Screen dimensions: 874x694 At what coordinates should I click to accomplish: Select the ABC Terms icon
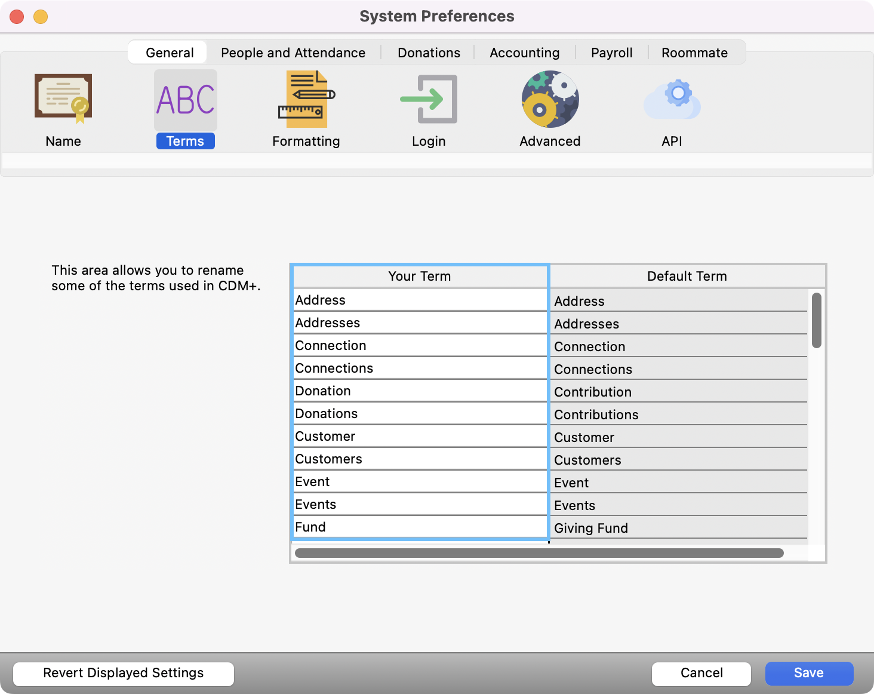coord(185,100)
